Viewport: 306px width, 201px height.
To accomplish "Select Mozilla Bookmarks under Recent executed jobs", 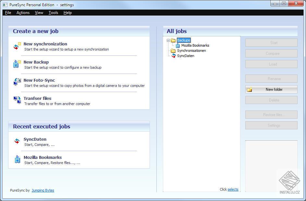I will pyautogui.click(x=43, y=158).
